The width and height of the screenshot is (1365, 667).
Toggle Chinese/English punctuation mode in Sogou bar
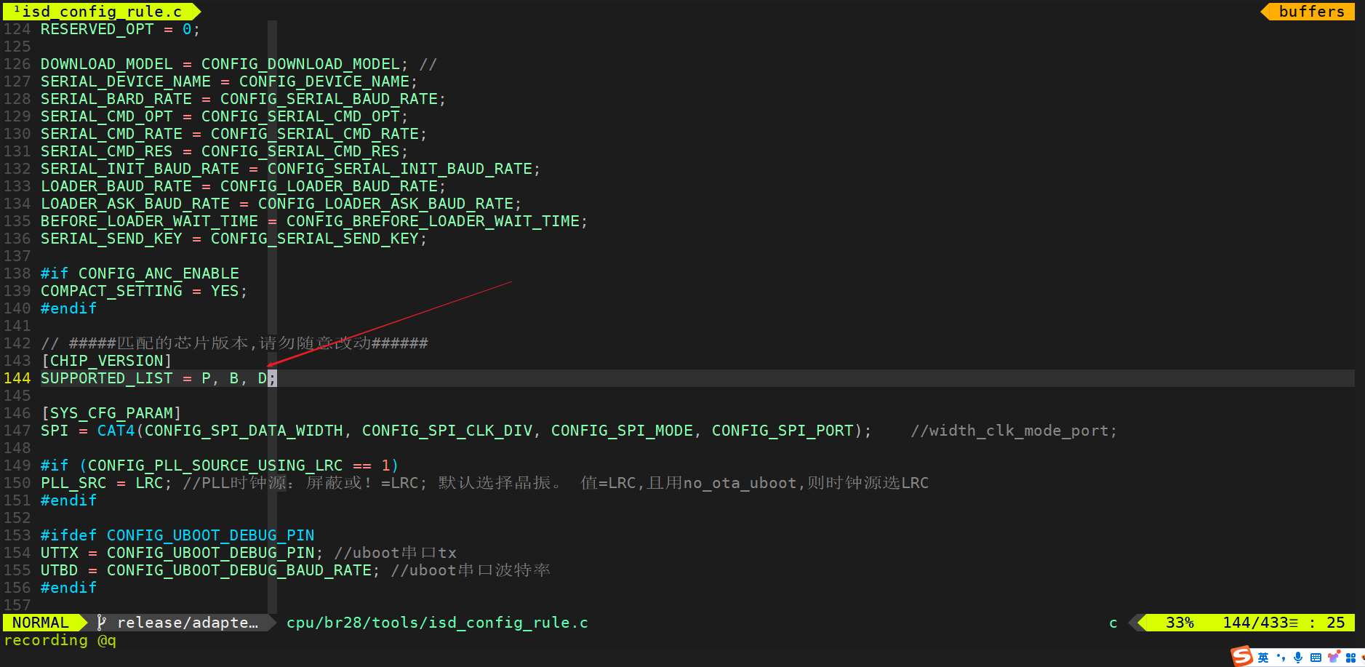1281,658
